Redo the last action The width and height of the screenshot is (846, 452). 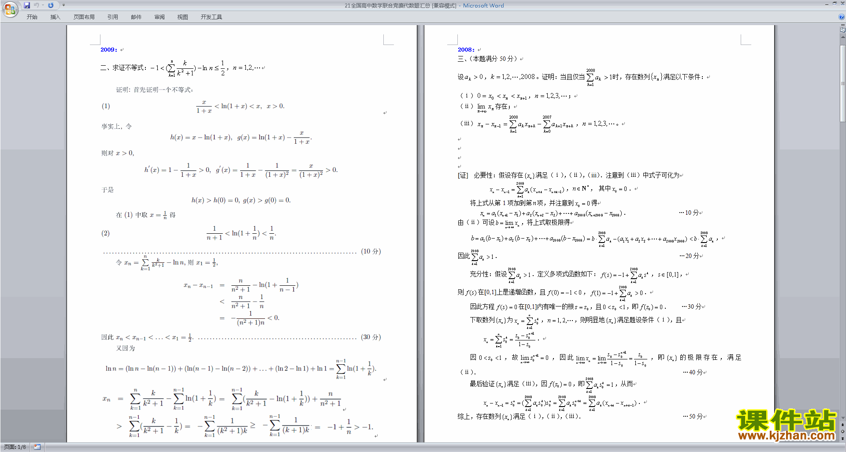(x=51, y=5)
